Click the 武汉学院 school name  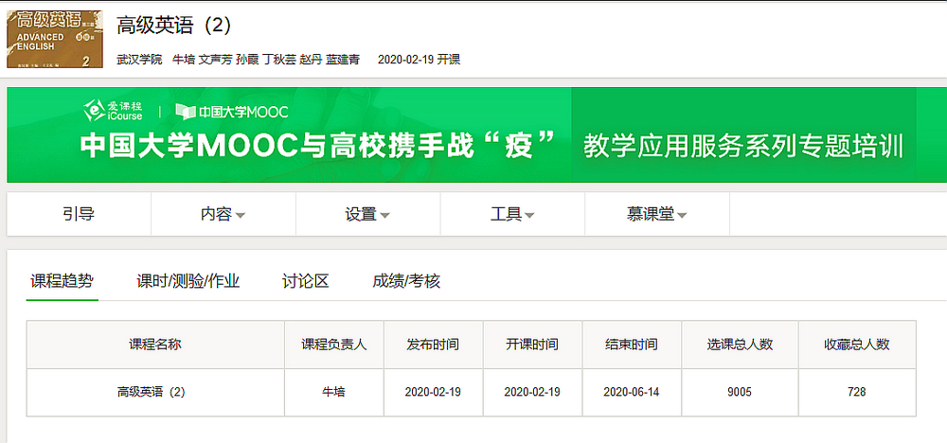pyautogui.click(x=139, y=59)
